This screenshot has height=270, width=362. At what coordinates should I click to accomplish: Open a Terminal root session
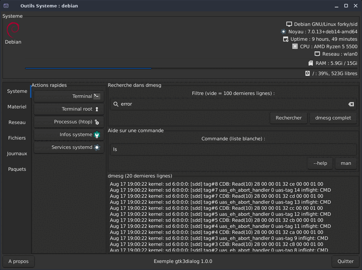pos(69,109)
